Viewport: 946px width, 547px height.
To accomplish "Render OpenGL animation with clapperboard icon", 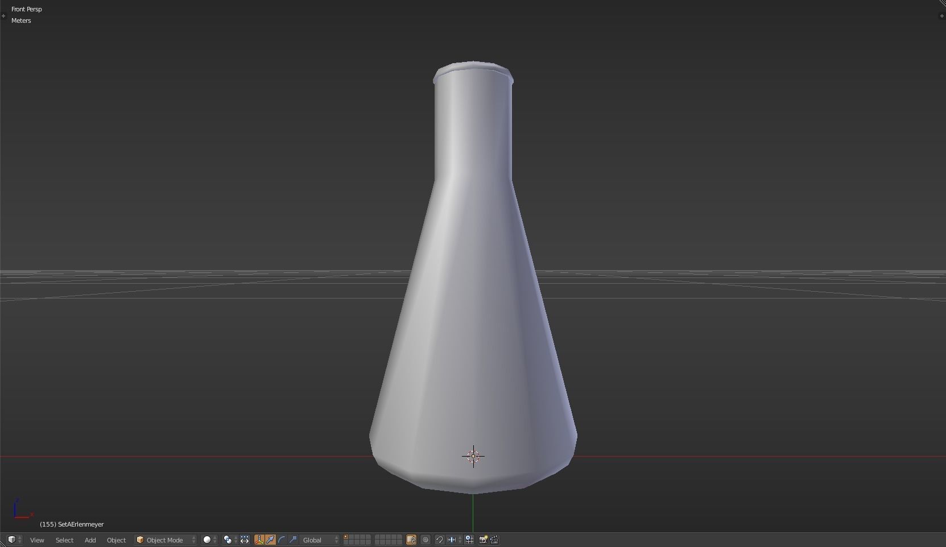I will (494, 540).
